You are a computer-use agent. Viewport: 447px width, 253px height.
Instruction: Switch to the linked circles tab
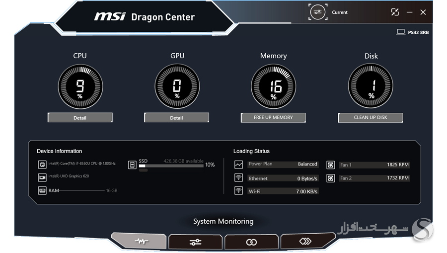click(x=251, y=242)
